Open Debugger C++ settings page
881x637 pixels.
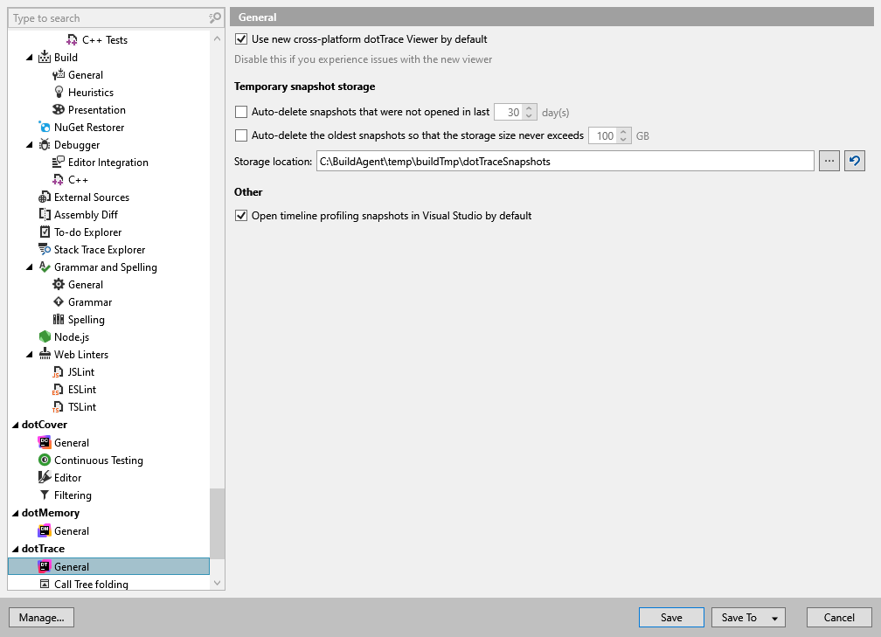[78, 180]
